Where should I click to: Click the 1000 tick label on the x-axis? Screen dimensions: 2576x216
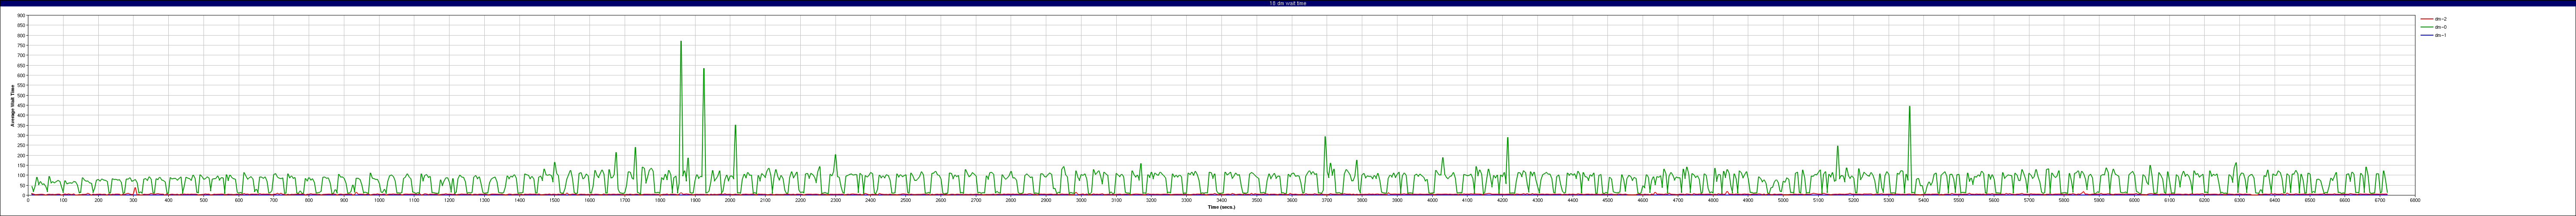pos(379,200)
